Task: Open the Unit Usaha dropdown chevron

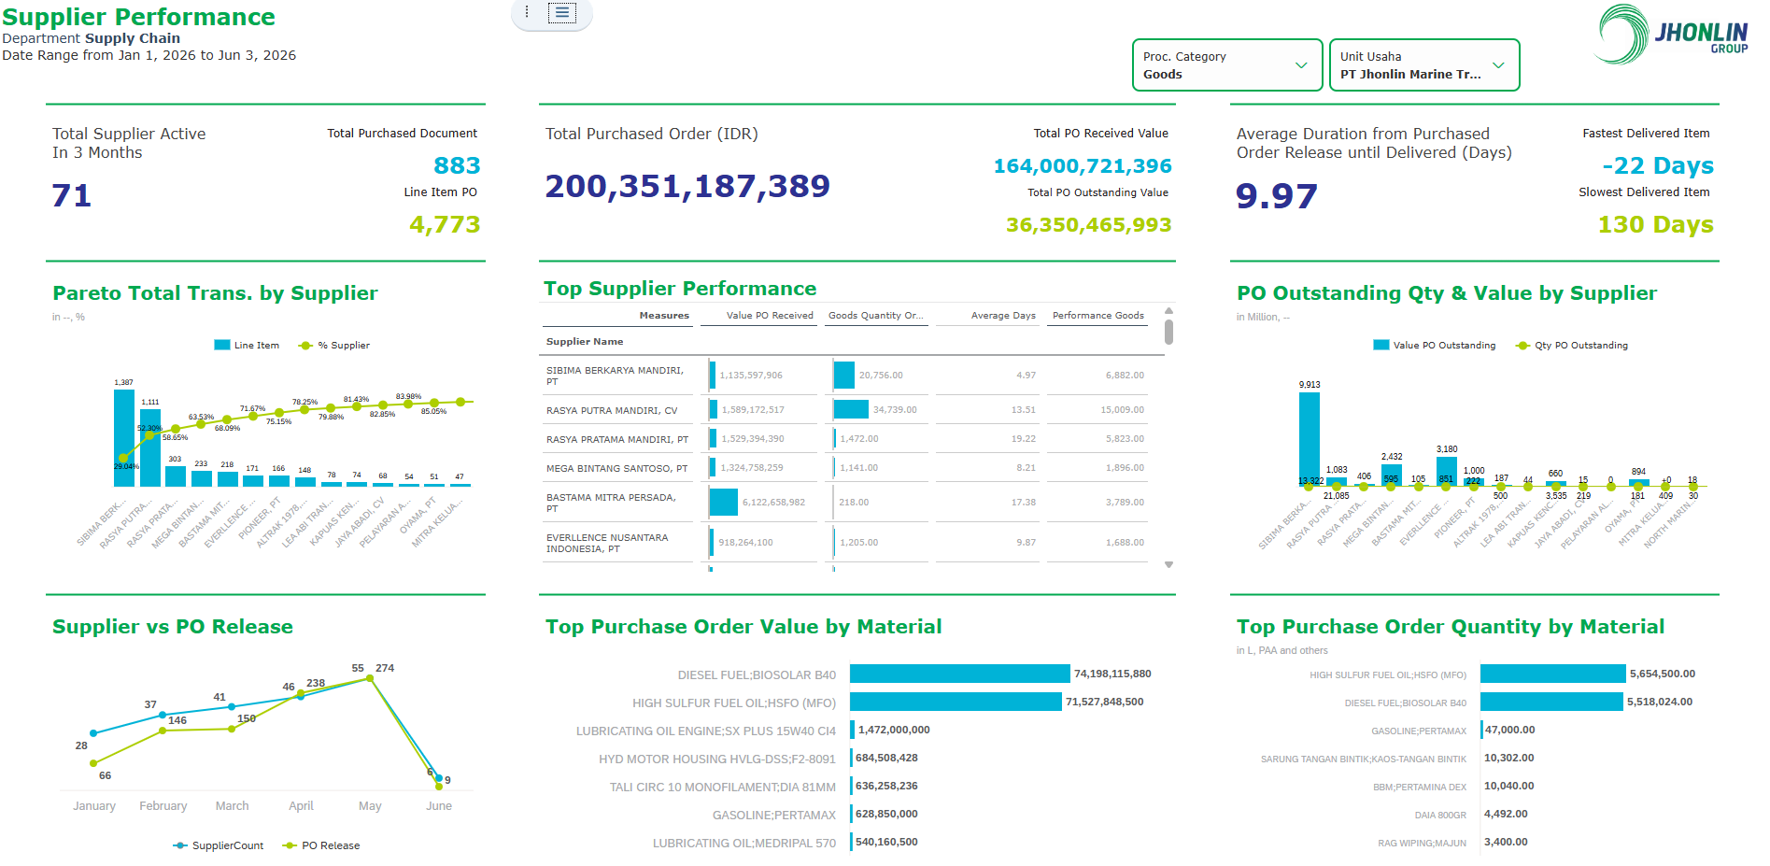Action: [1498, 65]
